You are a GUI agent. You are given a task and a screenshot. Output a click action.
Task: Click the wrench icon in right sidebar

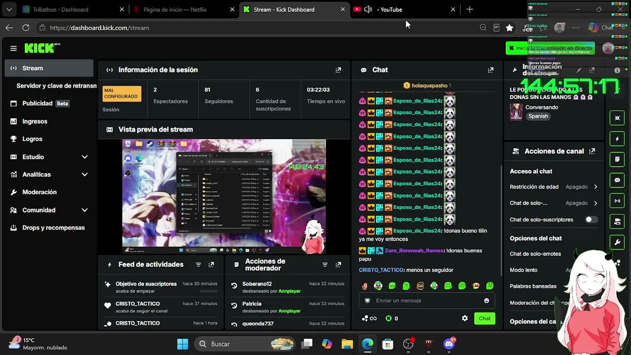(x=617, y=243)
